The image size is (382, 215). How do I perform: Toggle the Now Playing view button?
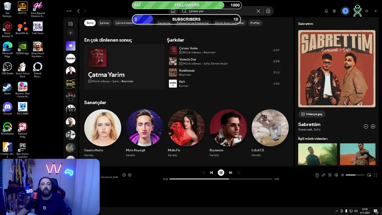pyautogui.click(x=317, y=175)
